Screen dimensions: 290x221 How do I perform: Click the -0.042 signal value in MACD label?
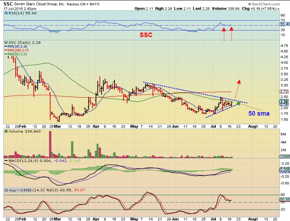(60, 161)
